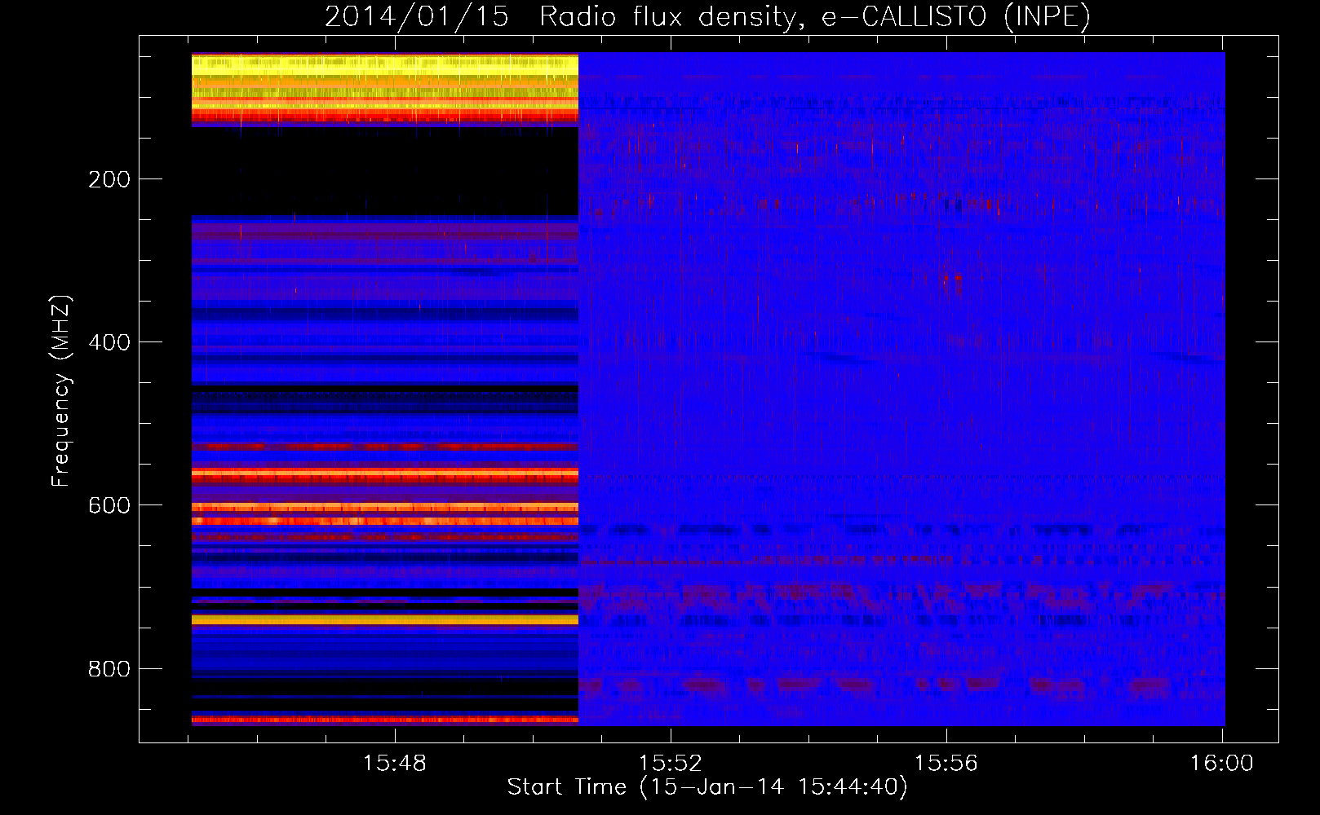
Task: Click the 16:00 time tick label
Action: pos(1222,764)
